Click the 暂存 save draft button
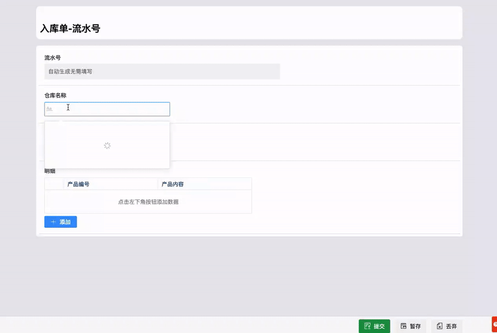The width and height of the screenshot is (497, 333). [x=410, y=326]
